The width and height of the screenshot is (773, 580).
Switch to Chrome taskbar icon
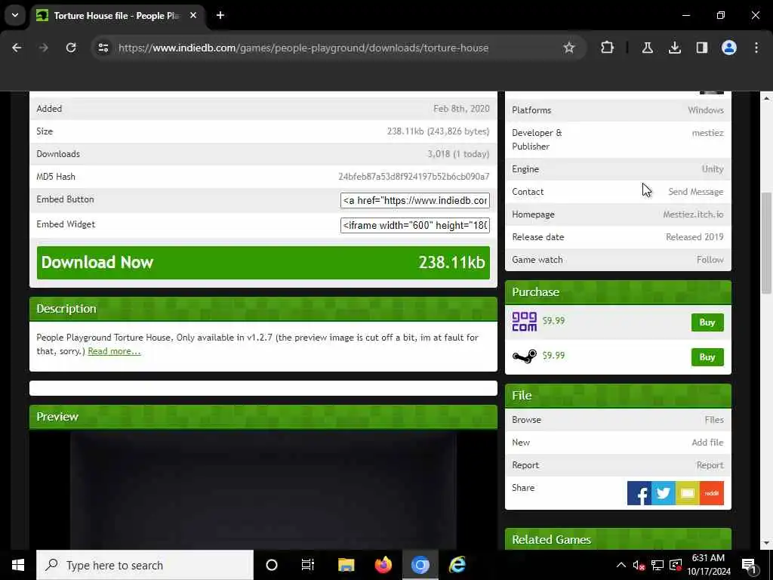(x=420, y=565)
